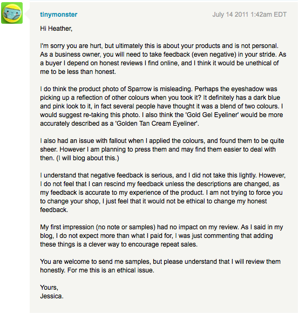Click the quoted 'Gold Gel Eyeliner' text
299x314 pixels.
tap(213, 115)
